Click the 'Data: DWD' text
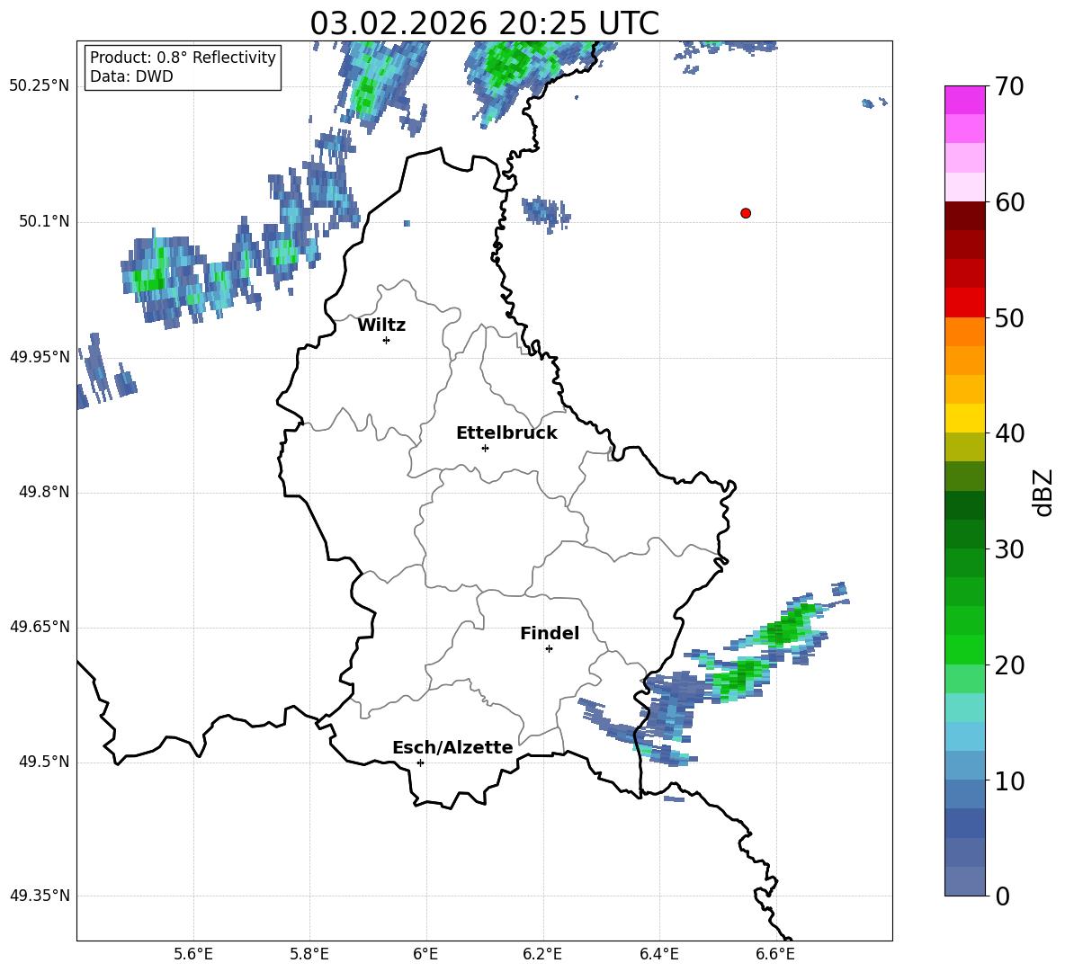The height and width of the screenshot is (972, 1065). [x=131, y=76]
